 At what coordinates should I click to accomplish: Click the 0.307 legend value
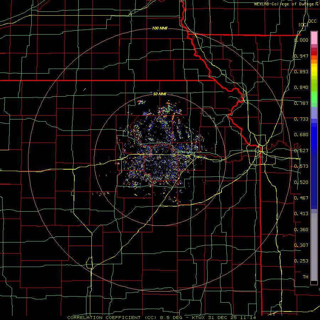tap(301, 245)
